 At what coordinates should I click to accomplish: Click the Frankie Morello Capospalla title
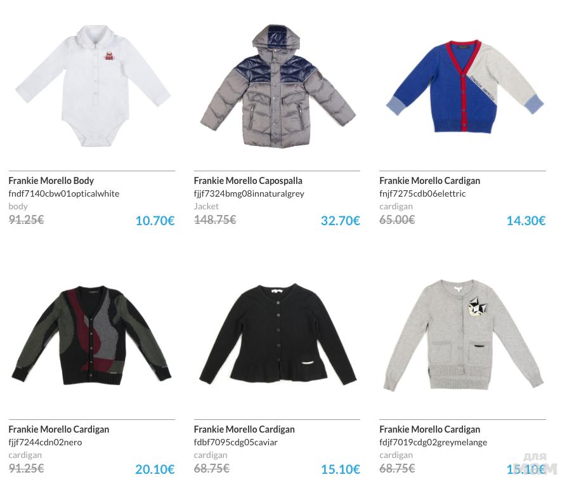point(248,181)
